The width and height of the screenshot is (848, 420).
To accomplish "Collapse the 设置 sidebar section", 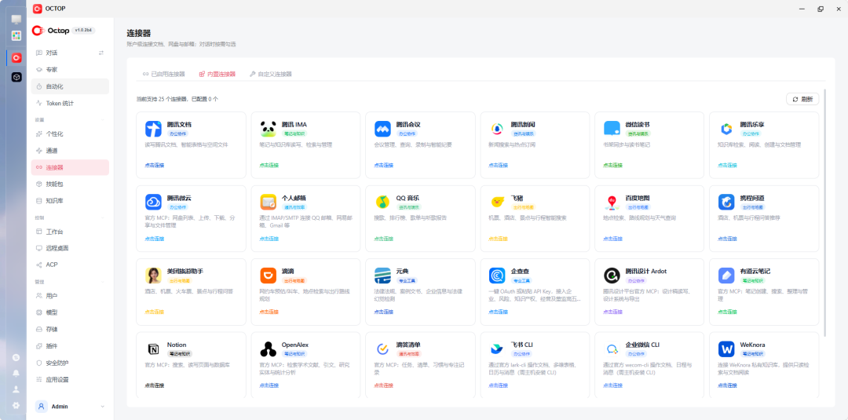I will coord(103,119).
